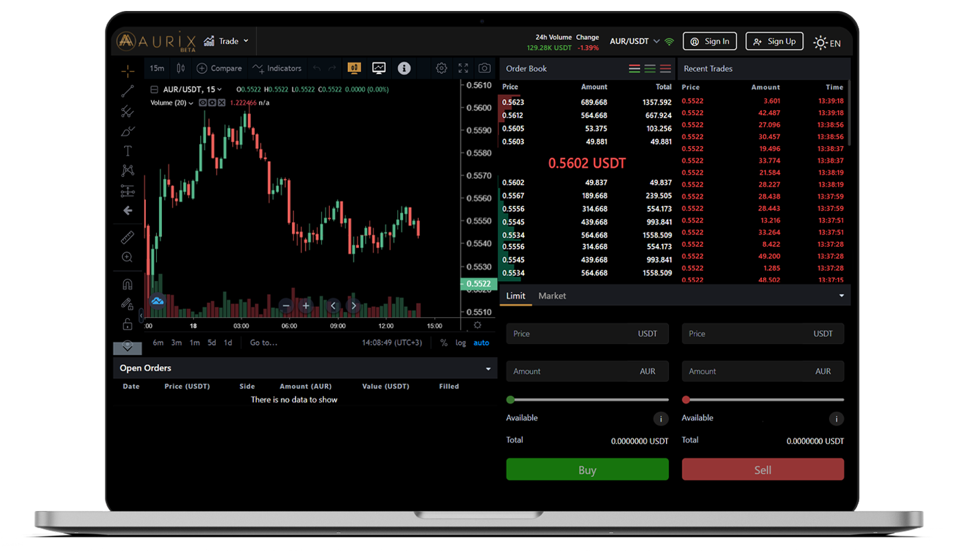The height and width of the screenshot is (551, 962).
Task: Open chart settings gear icon
Action: (441, 68)
